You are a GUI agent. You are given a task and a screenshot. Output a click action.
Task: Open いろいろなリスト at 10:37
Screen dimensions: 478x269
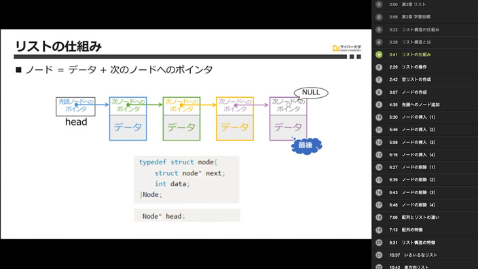pyautogui.click(x=424, y=255)
